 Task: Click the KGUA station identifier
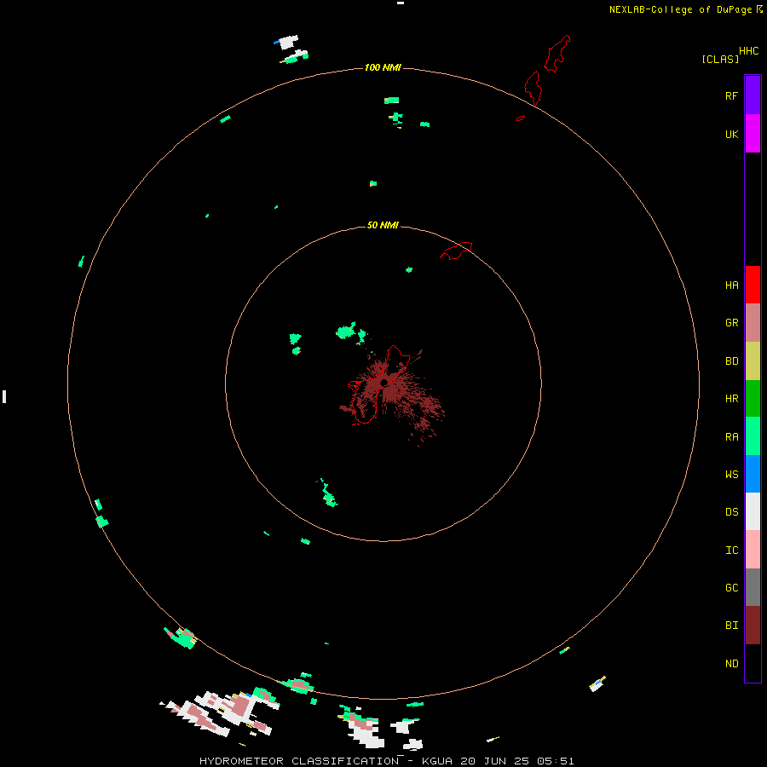(x=437, y=761)
